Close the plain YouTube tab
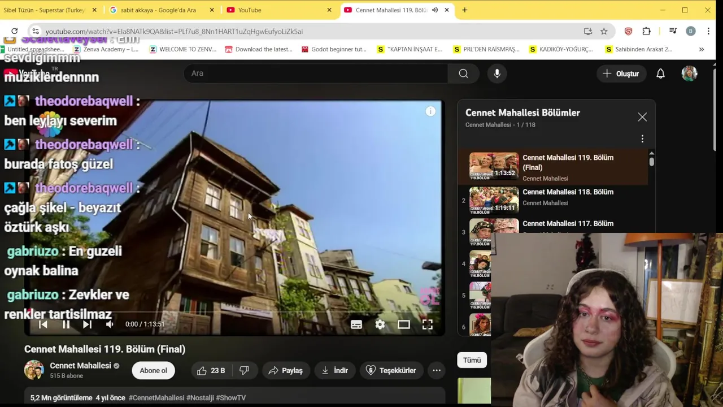Image resolution: width=723 pixels, height=407 pixels. pos(329,10)
